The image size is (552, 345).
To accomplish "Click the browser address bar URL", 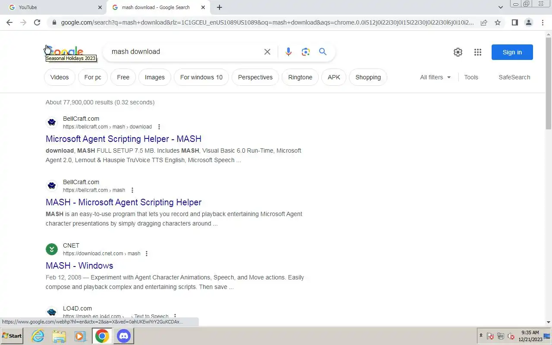I will (x=267, y=22).
